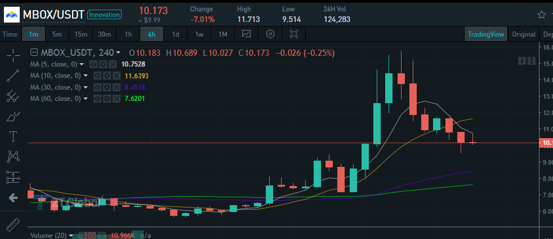Hide the MA (10, close, 0) indicator
The image size is (553, 239).
click(97, 76)
